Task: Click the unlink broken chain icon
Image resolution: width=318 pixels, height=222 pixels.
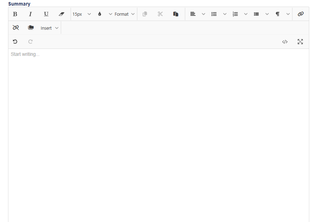Action: [x=16, y=28]
